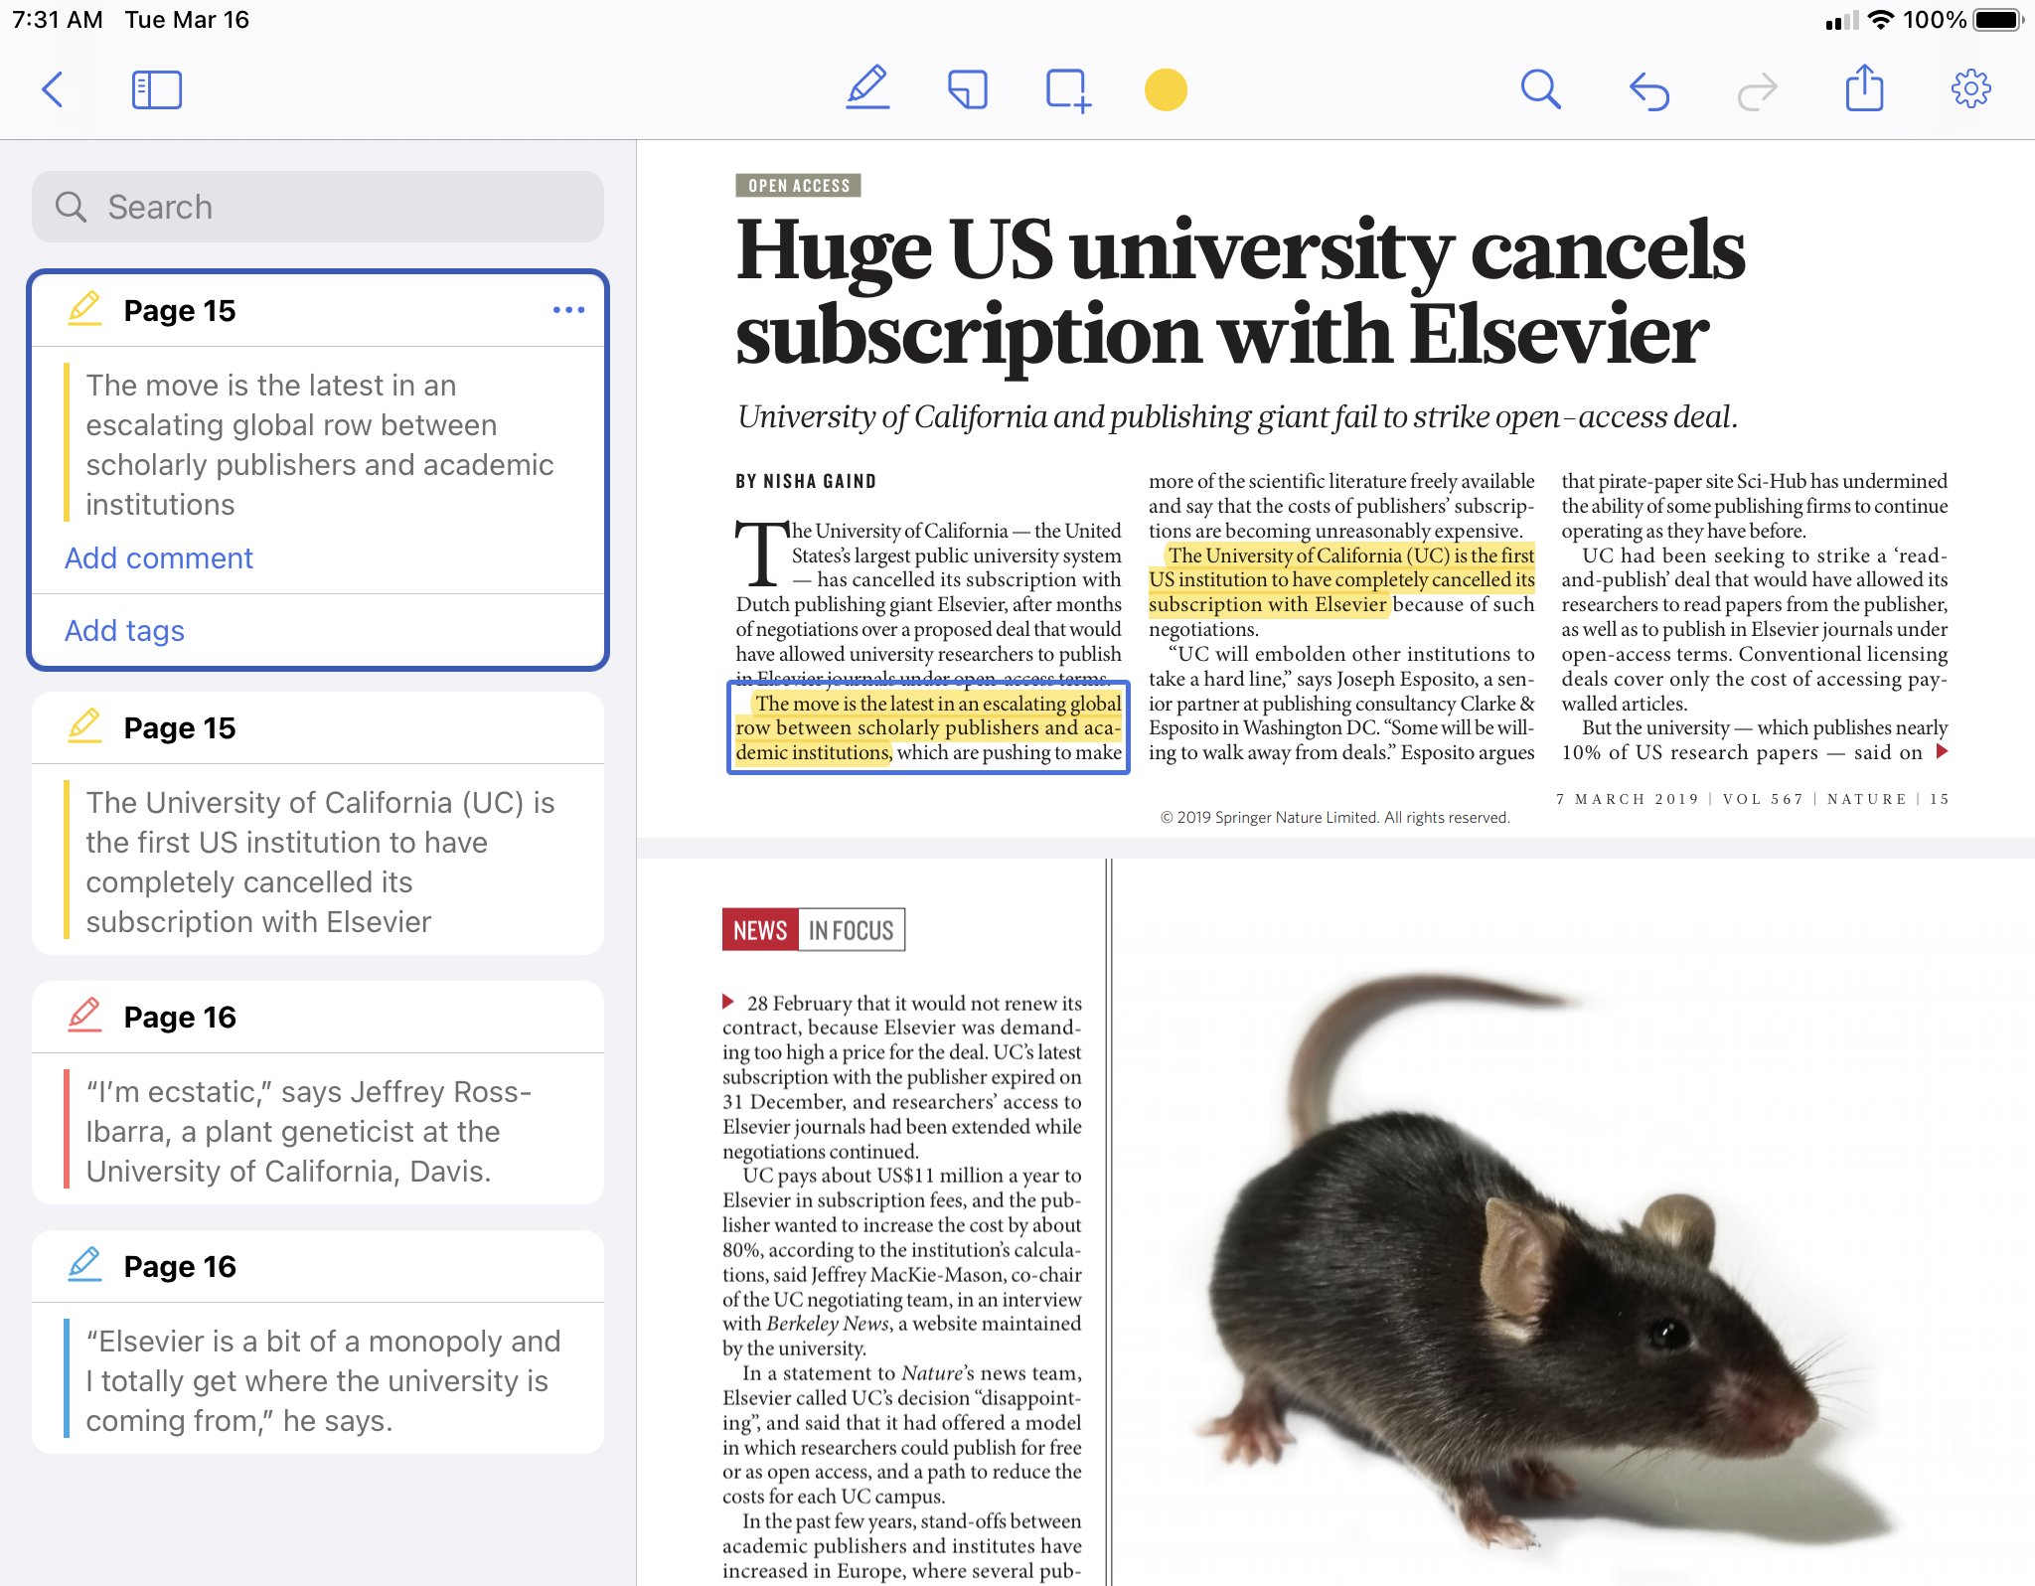Click the time 7:31 AM in status bar
Screen dimensions: 2035x1586
tap(58, 20)
